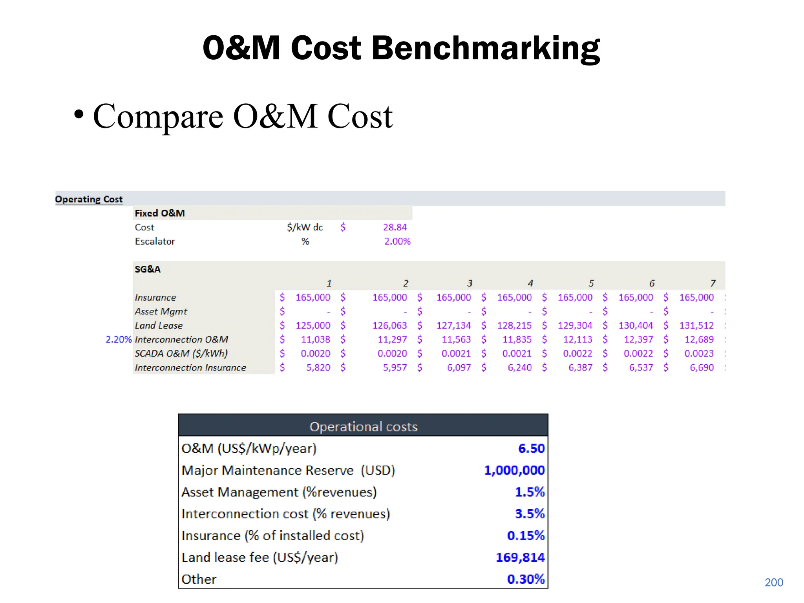The width and height of the screenshot is (804, 603).
Task: Select the year column header '4'
Action: click(530, 283)
